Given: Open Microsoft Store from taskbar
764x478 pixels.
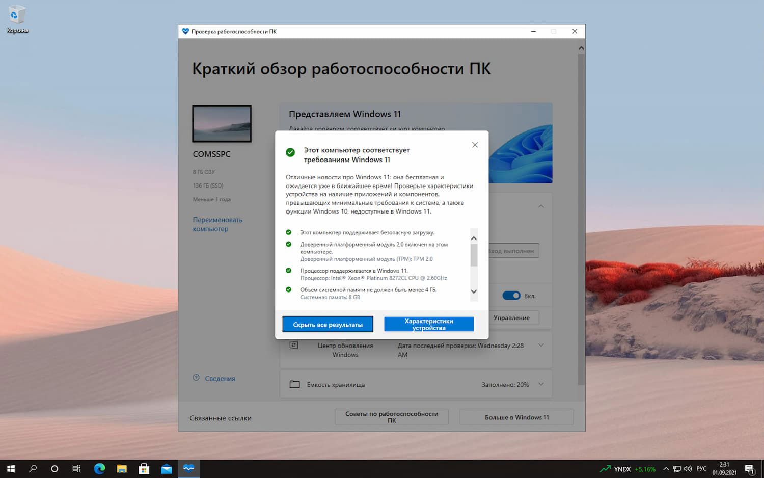Looking at the screenshot, I should point(144,469).
